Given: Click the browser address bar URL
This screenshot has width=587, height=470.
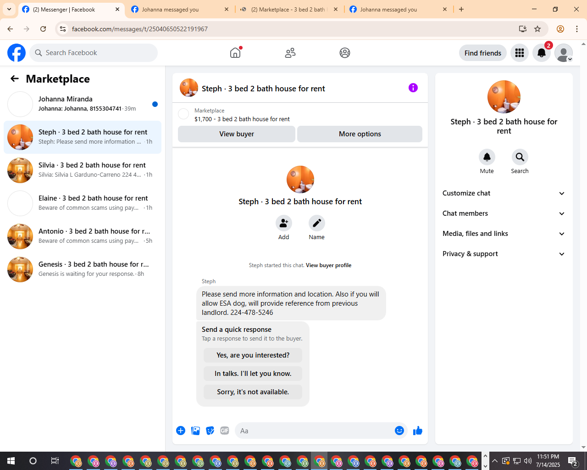Looking at the screenshot, I should (140, 29).
